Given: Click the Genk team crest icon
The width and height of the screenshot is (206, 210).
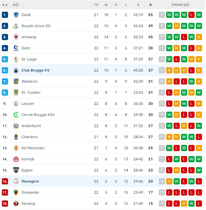Looking at the screenshot, I should 16,15.
